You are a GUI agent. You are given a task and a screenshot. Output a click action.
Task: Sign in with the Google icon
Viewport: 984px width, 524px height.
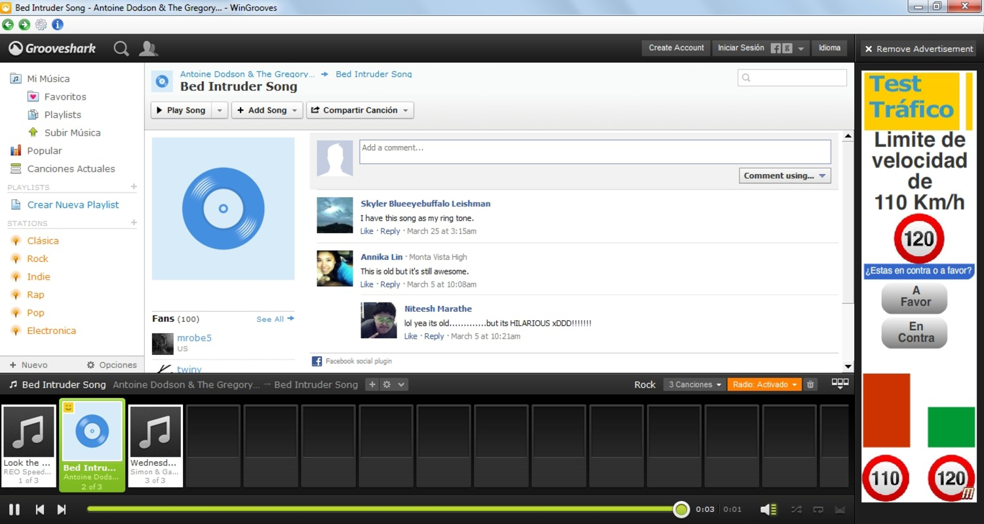click(x=787, y=48)
